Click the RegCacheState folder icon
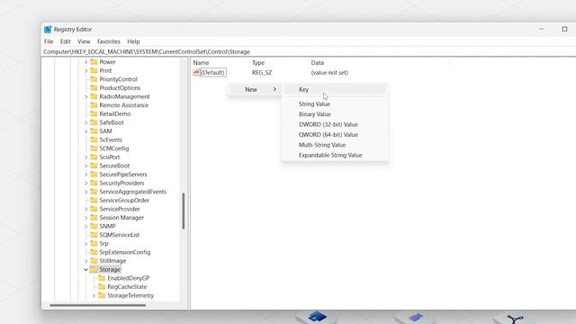The height and width of the screenshot is (324, 576). point(102,286)
